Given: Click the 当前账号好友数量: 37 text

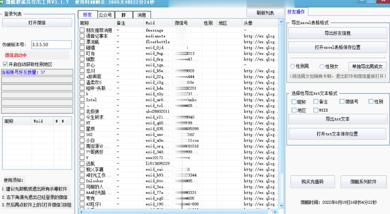Looking at the screenshot, I should [23, 72].
